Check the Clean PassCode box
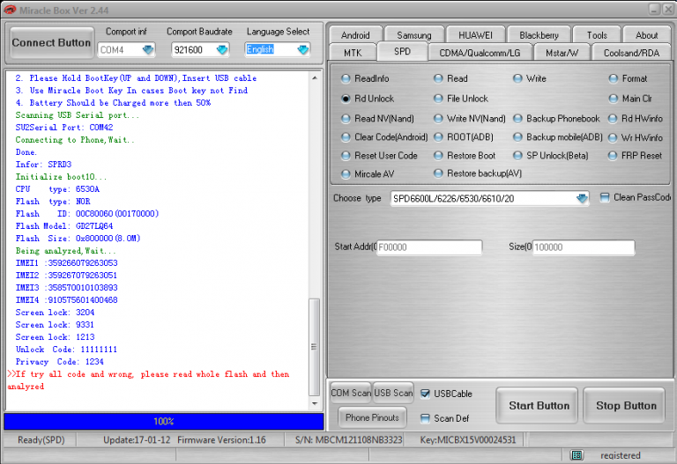This screenshot has width=677, height=464. point(605,198)
